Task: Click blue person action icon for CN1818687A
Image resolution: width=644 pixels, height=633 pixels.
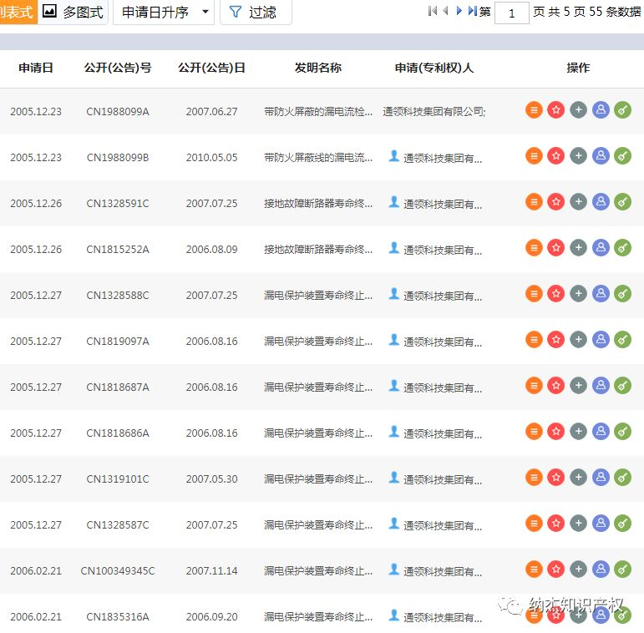Action: click(x=601, y=386)
